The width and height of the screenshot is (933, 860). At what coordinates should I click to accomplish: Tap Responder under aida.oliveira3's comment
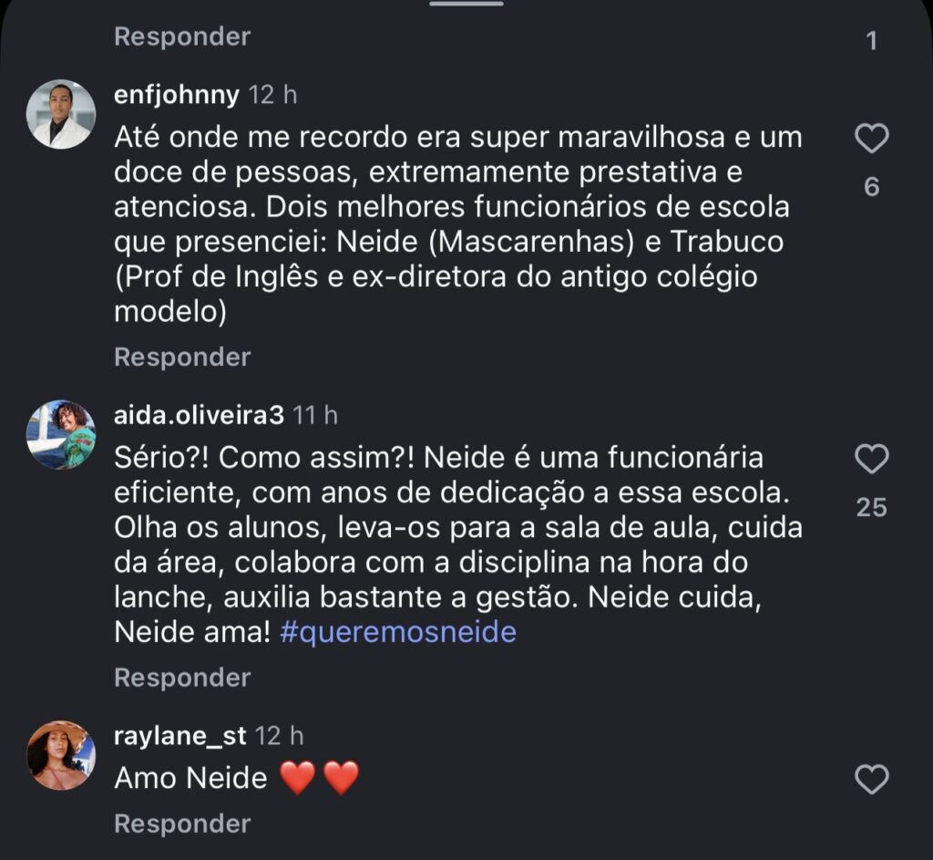pos(181,678)
